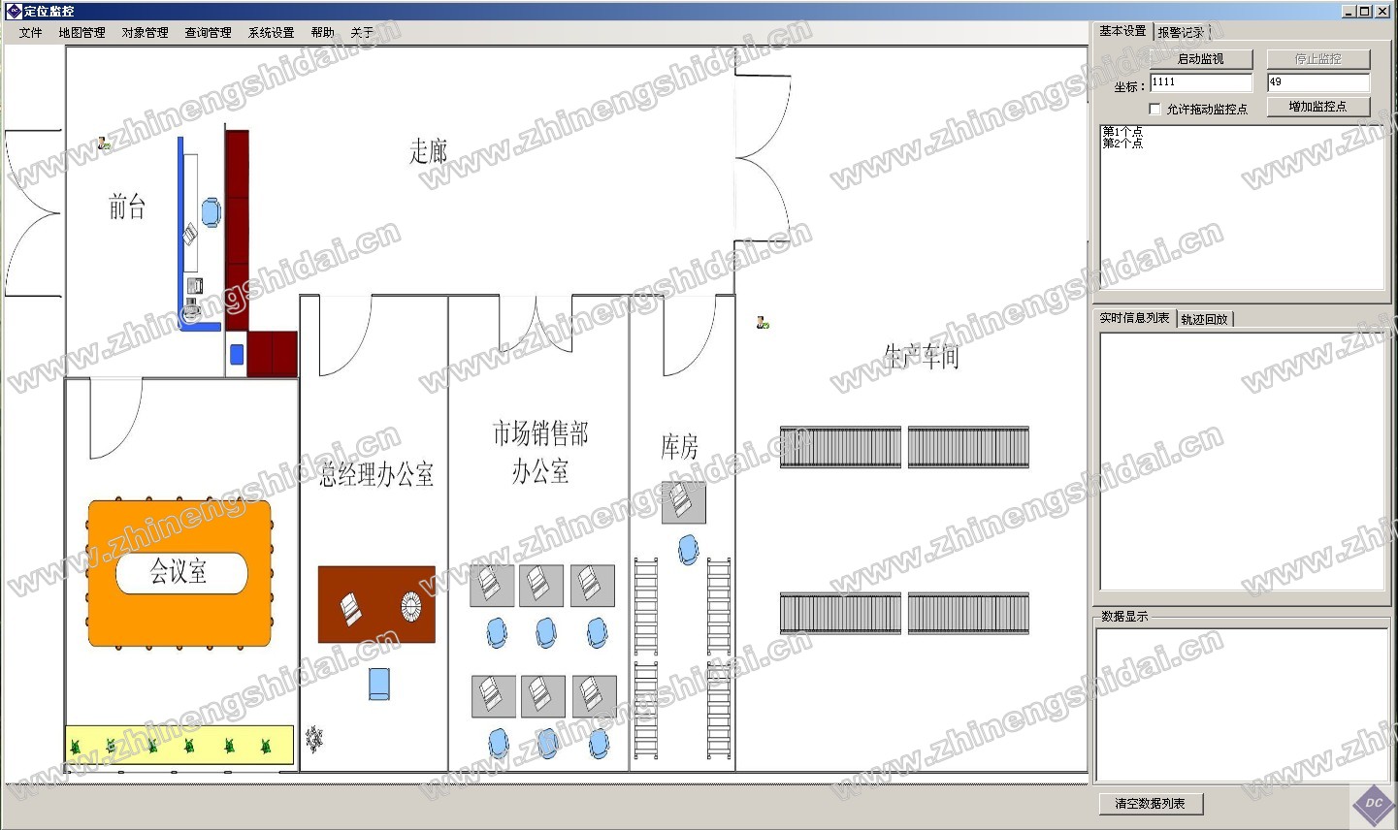Switch to the 轨迹回放 tab

tap(1204, 319)
